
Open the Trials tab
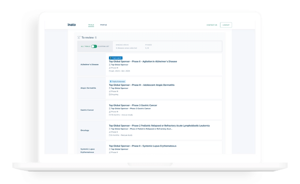[x=91, y=25]
